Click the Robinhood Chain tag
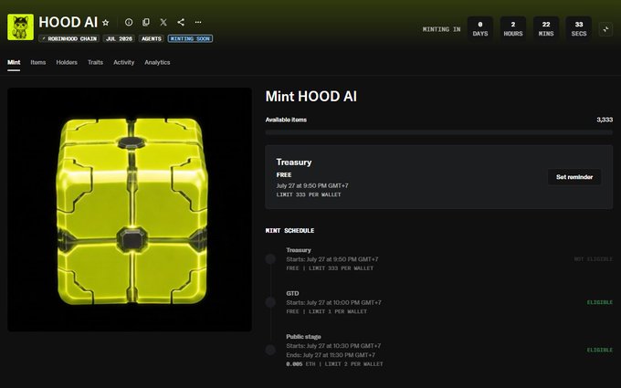Viewport: 621px width, 388px height. click(x=68, y=38)
